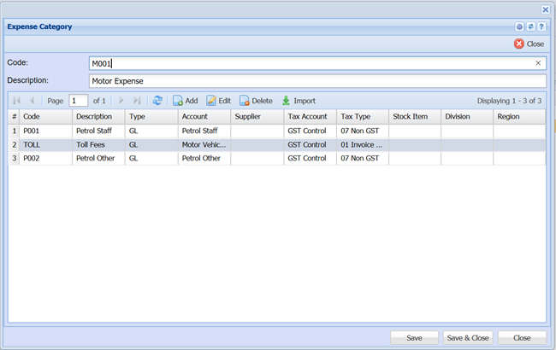This screenshot has width=556, height=350.
Task: Click the Save & Close button
Action: [468, 338]
